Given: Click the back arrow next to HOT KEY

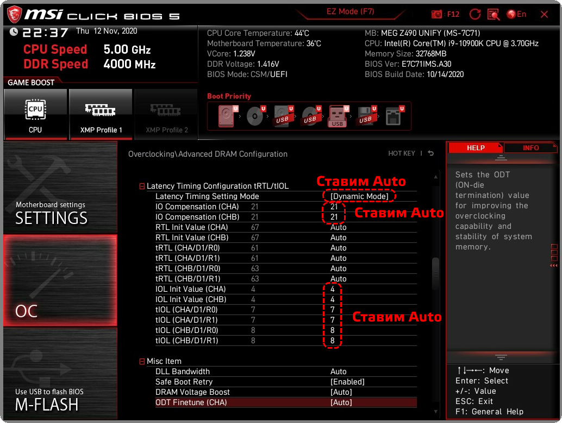Looking at the screenshot, I should click(431, 153).
